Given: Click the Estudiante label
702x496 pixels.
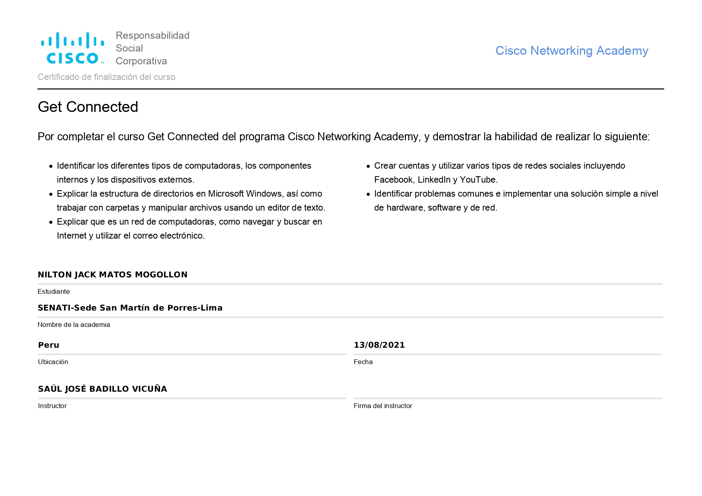Looking at the screenshot, I should click(x=54, y=291).
